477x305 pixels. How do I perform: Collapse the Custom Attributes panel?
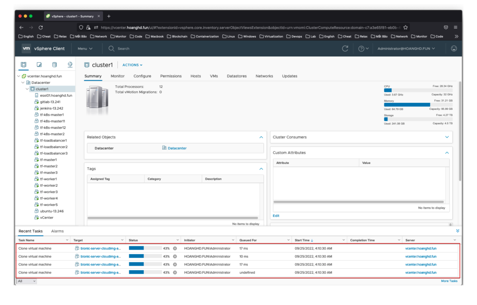(x=447, y=153)
